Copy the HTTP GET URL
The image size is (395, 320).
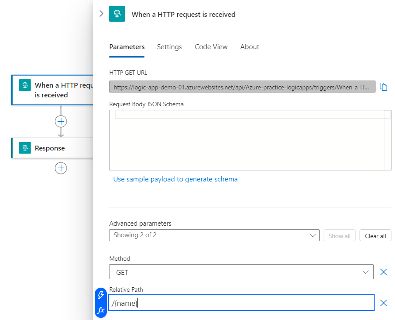tap(384, 87)
